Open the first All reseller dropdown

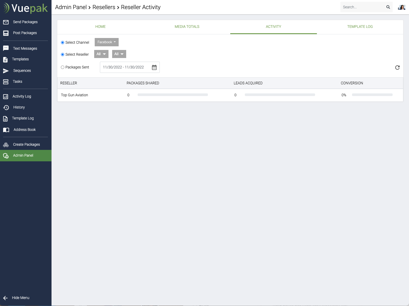click(x=101, y=54)
